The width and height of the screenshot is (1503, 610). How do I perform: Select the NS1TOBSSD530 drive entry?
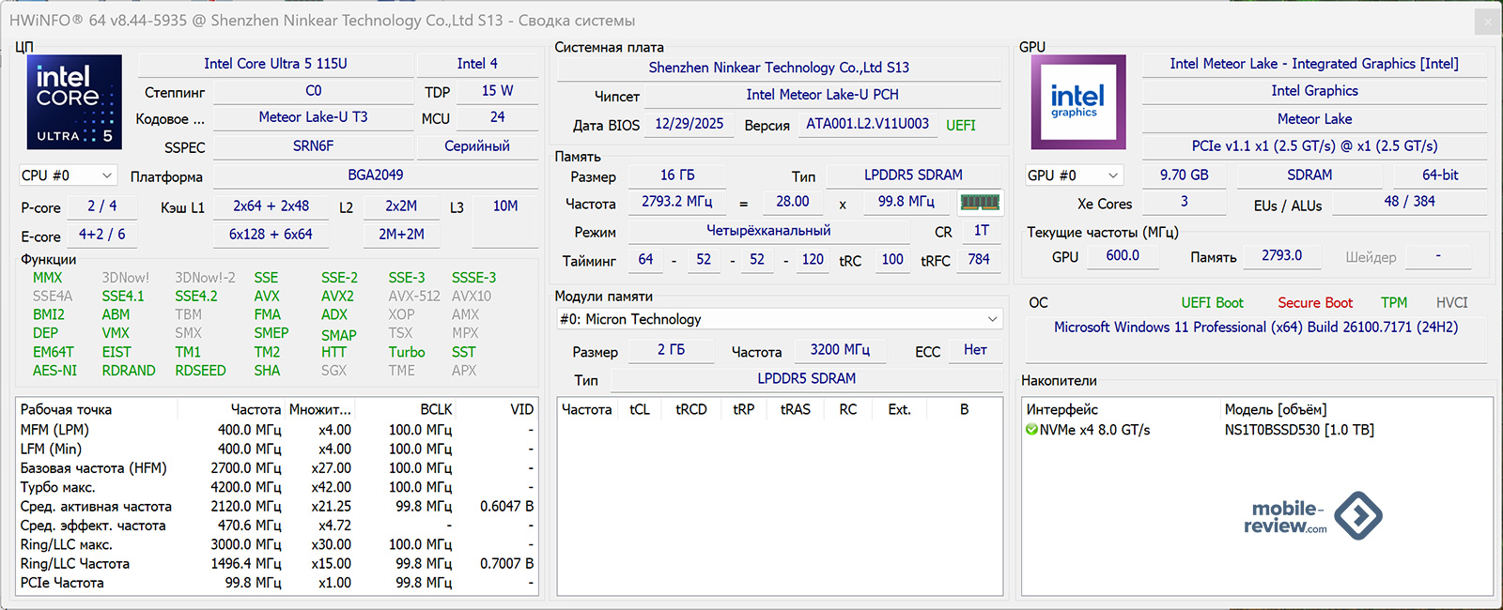click(1298, 430)
